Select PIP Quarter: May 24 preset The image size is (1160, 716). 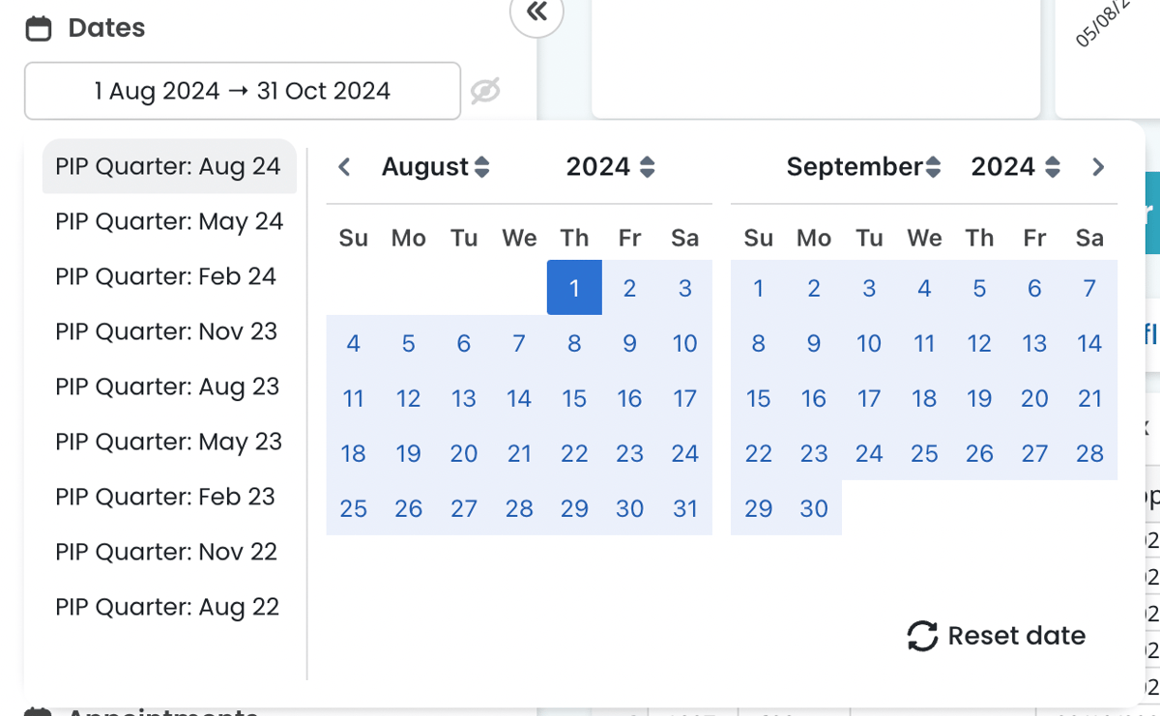169,221
